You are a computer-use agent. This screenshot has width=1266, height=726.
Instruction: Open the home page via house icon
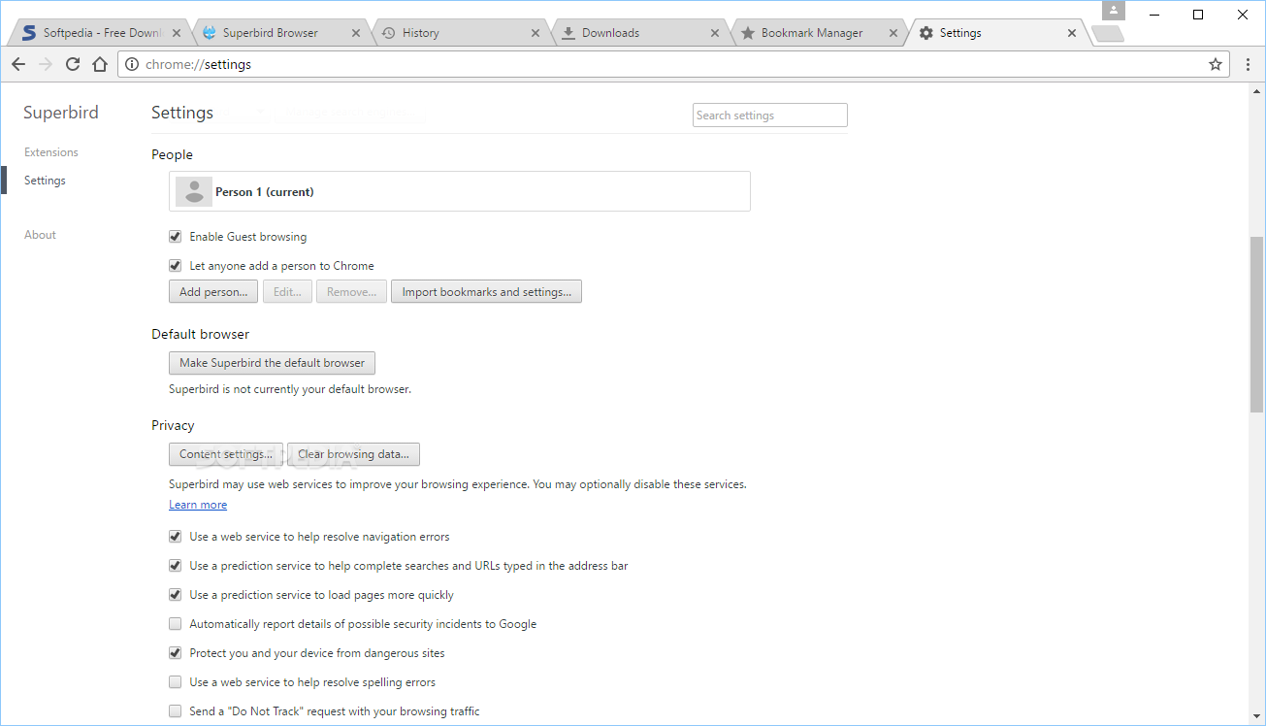pos(100,64)
